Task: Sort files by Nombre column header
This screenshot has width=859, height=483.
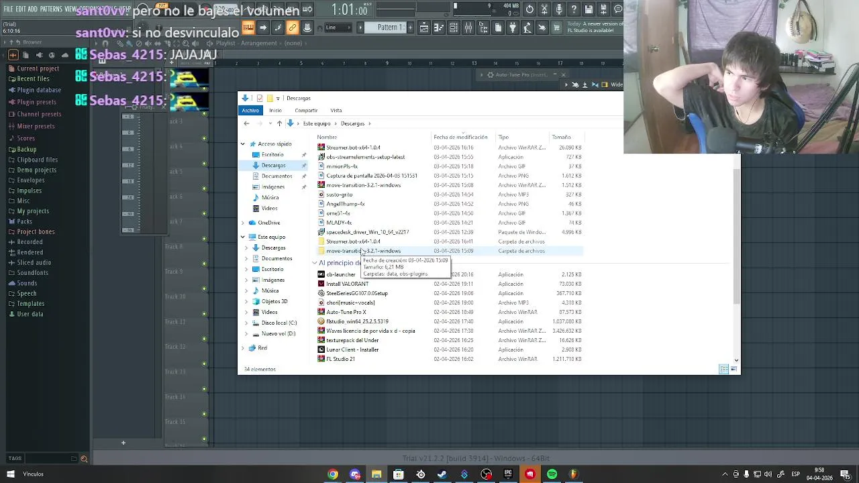Action: click(x=327, y=137)
